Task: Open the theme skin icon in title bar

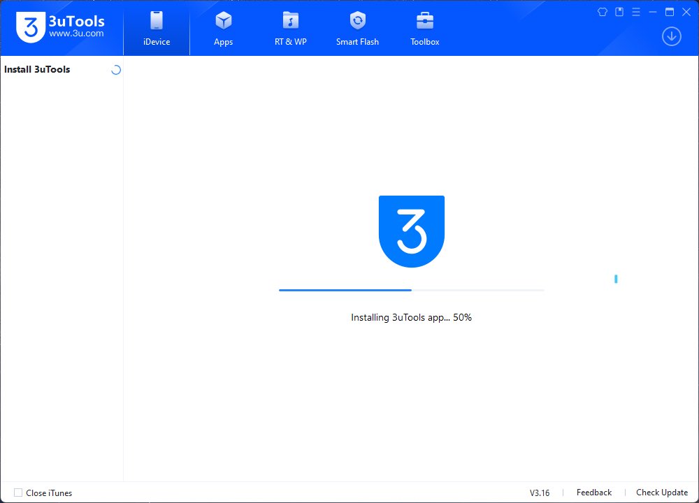Action: click(x=602, y=12)
